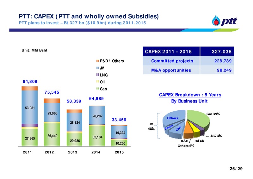Click the 2012 total value 75,545

[52, 92]
